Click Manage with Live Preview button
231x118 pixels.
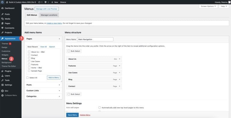pyautogui.click(x=47, y=9)
